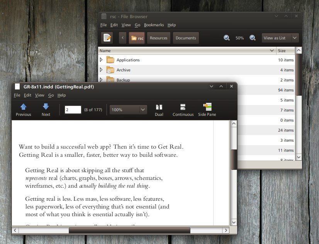Click PDF viewer vertical scroll up arrow
319x244 pixels.
tap(234, 124)
